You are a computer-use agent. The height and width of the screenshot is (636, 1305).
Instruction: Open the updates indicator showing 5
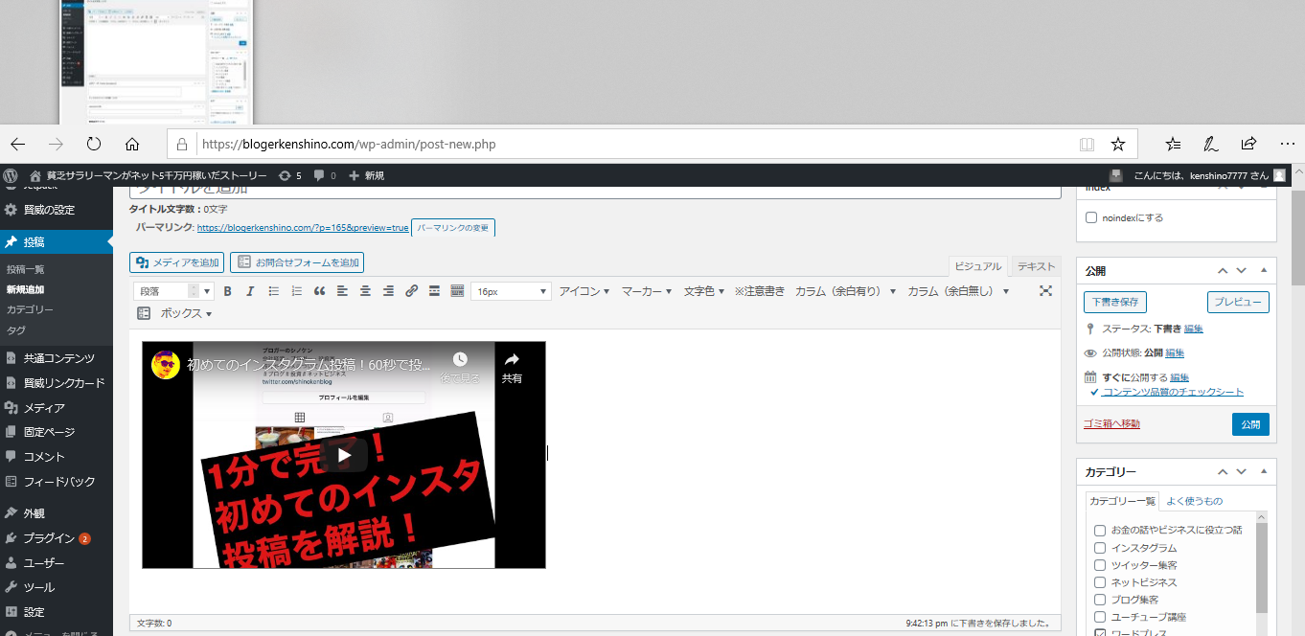tap(289, 175)
